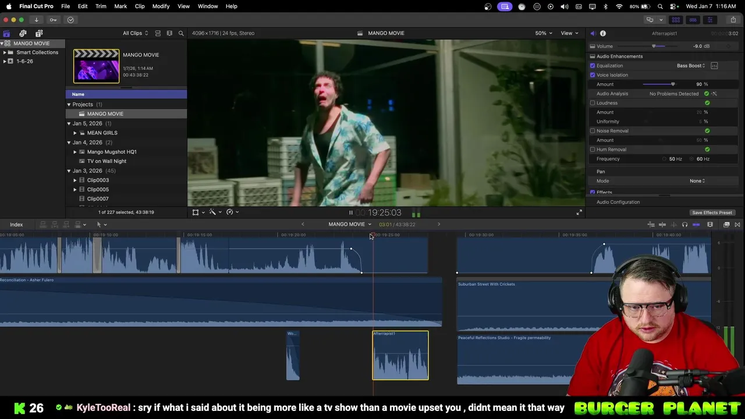Uncheck the Voice Isolation checkbox
Image resolution: width=745 pixels, height=419 pixels.
click(593, 75)
